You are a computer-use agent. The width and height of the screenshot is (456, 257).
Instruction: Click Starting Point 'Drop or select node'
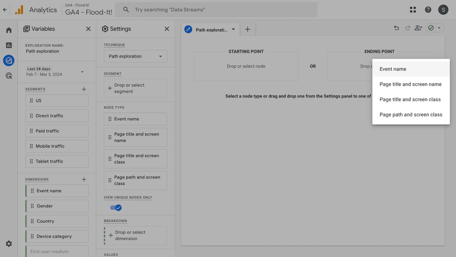point(246,66)
